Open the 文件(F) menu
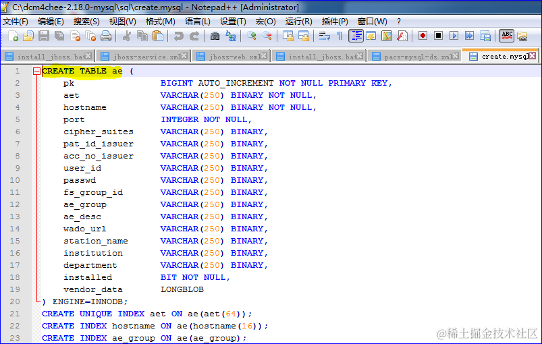The image size is (542, 344). 16,22
